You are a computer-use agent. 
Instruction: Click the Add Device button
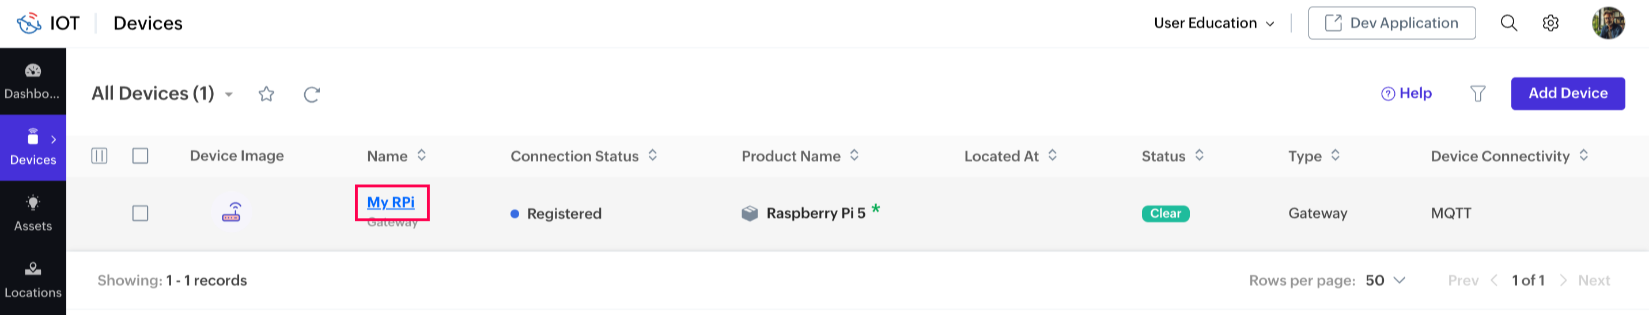click(1567, 93)
